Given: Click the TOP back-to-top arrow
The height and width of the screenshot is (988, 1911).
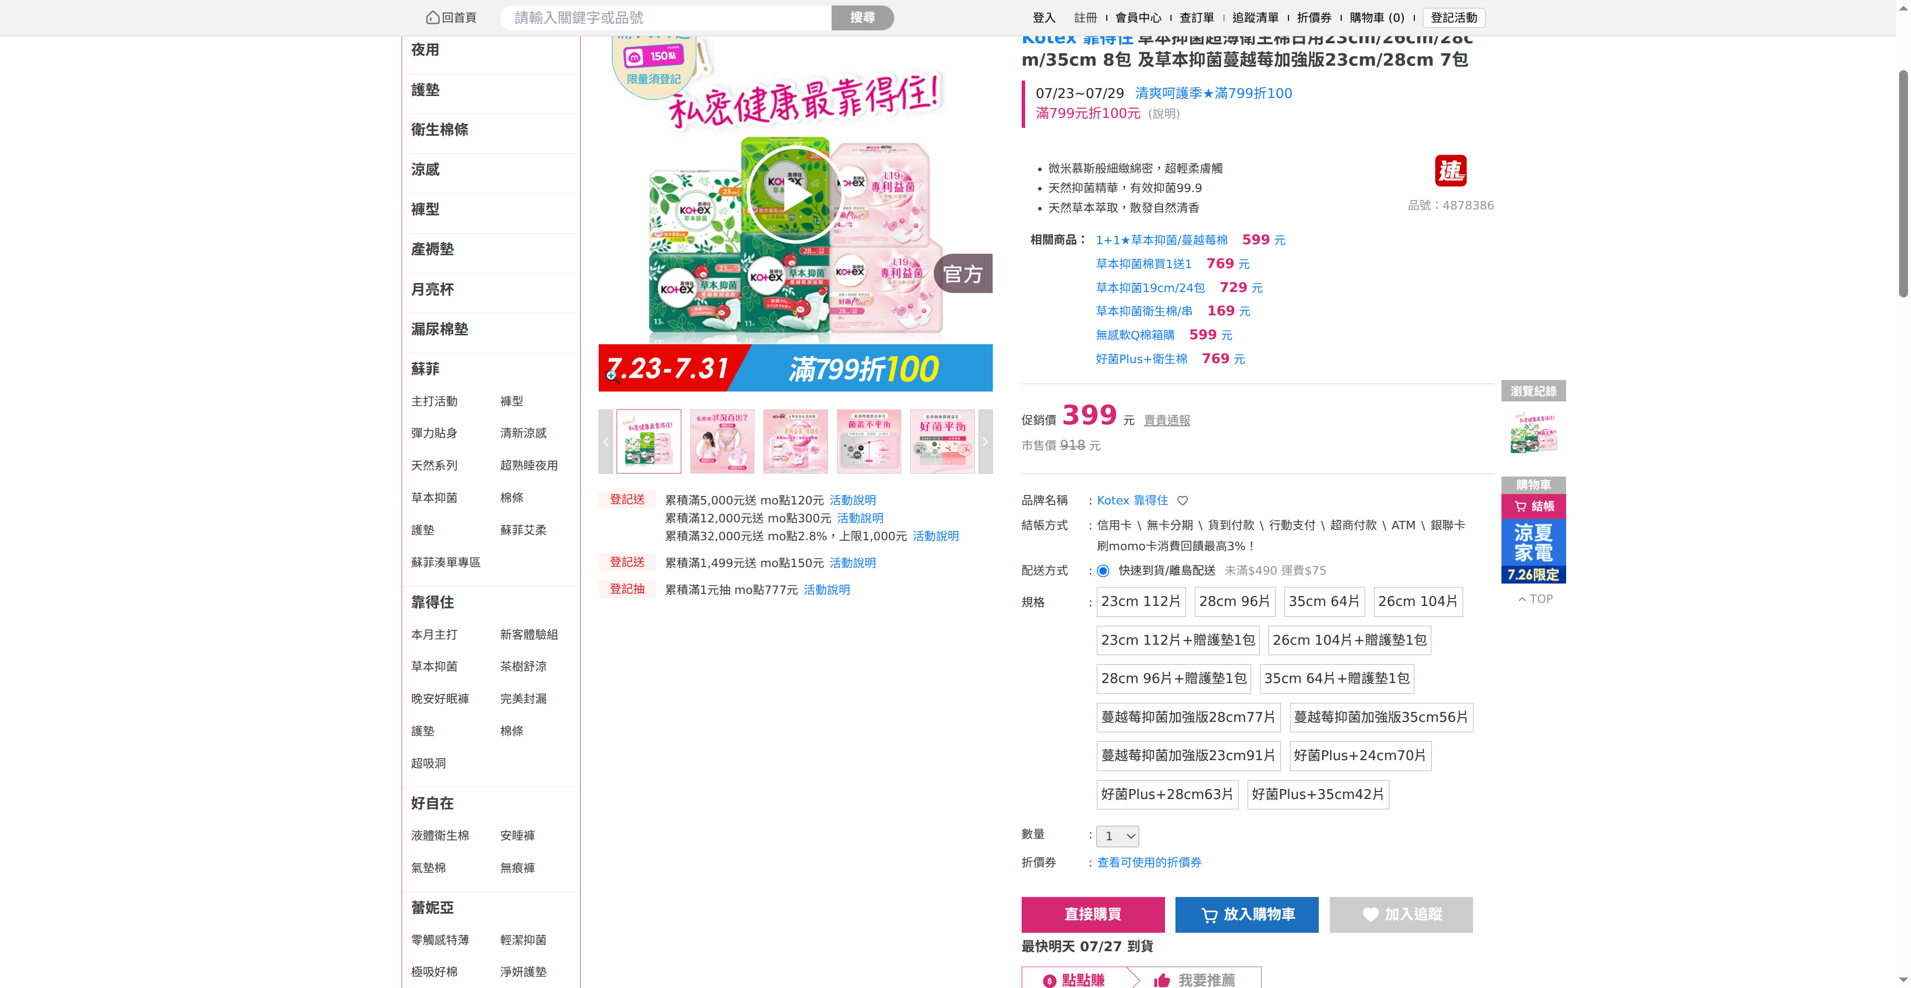Looking at the screenshot, I should click(1535, 599).
